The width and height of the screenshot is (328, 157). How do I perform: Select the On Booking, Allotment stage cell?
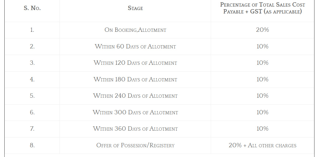pyautogui.click(x=135, y=30)
